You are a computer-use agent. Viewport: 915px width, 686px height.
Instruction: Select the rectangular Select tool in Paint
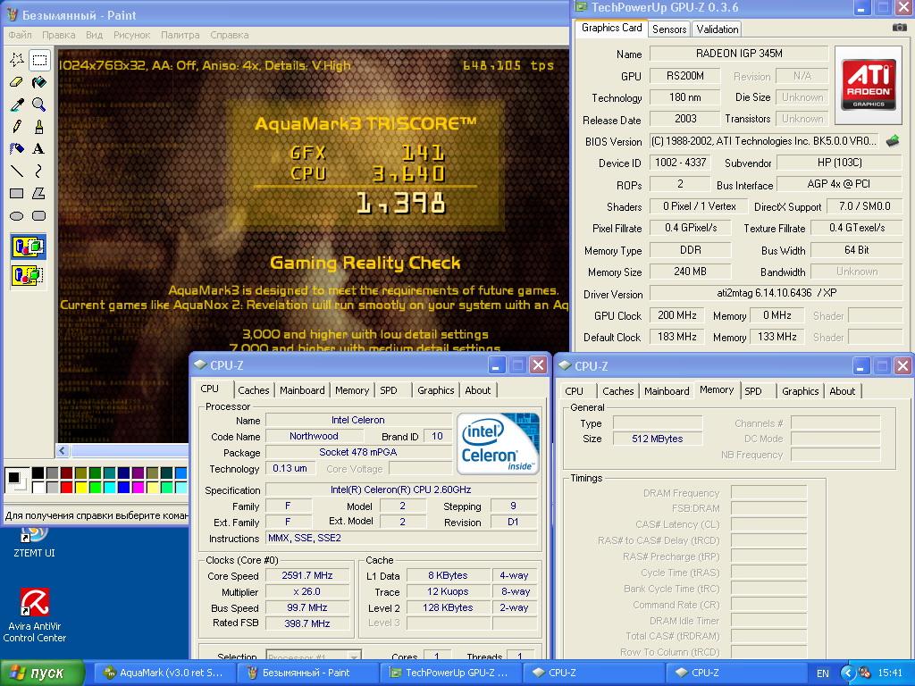[x=39, y=60]
